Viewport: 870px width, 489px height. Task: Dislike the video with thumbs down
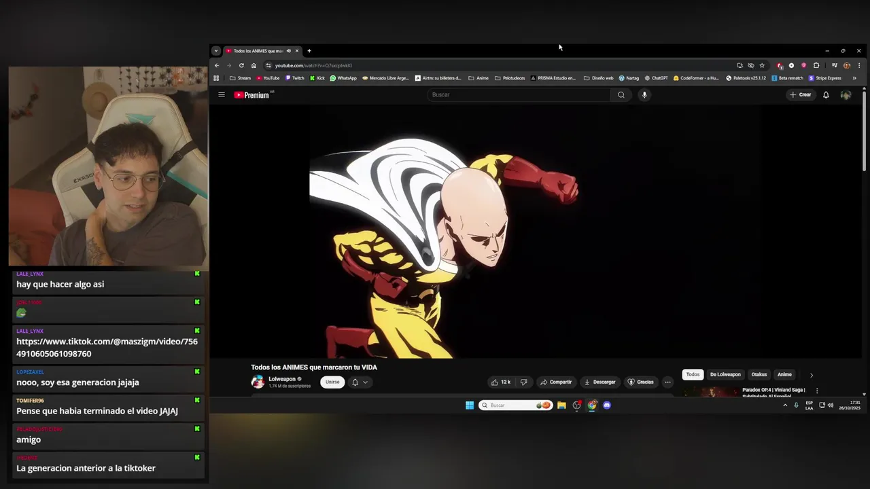coord(523,382)
